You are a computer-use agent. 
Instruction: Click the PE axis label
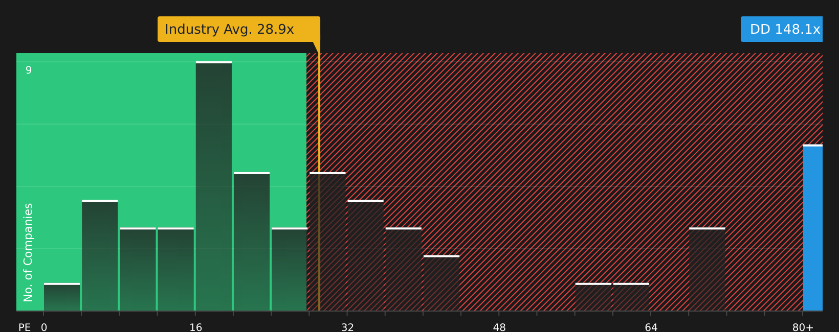point(25,327)
